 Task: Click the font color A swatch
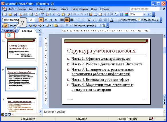tap(111, 20)
